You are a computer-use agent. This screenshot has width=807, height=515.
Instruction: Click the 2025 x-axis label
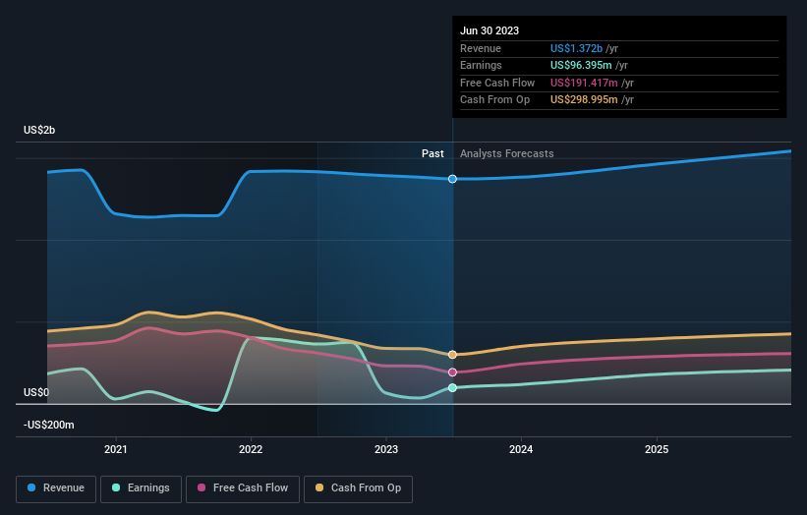[657, 449]
